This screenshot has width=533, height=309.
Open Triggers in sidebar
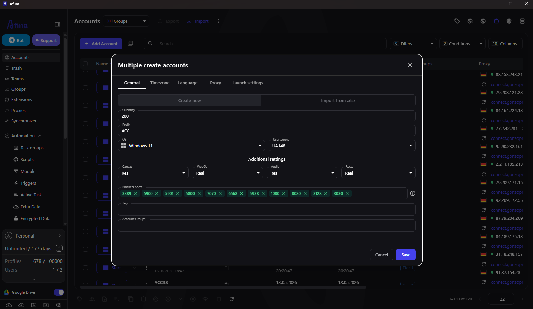tap(28, 183)
